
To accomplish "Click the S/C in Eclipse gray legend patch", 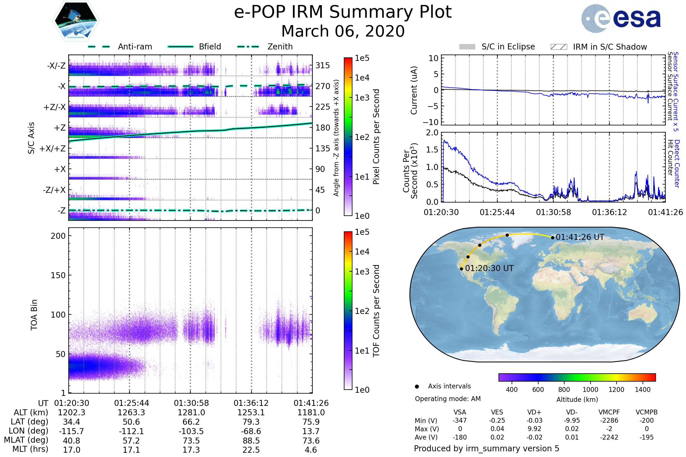I will pyautogui.click(x=467, y=47).
